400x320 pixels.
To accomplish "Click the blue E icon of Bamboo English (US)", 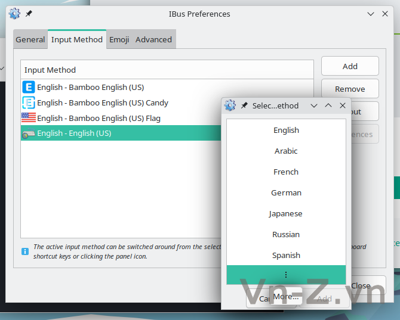I will (x=29, y=87).
